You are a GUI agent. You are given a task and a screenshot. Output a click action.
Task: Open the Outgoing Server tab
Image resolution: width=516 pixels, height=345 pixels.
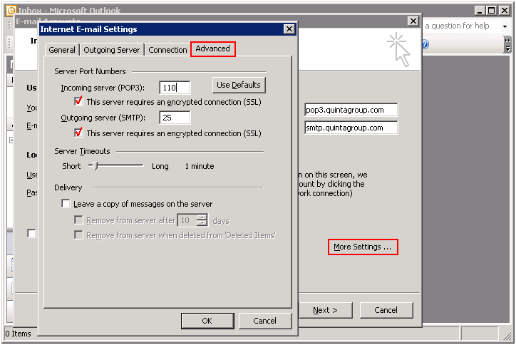112,50
